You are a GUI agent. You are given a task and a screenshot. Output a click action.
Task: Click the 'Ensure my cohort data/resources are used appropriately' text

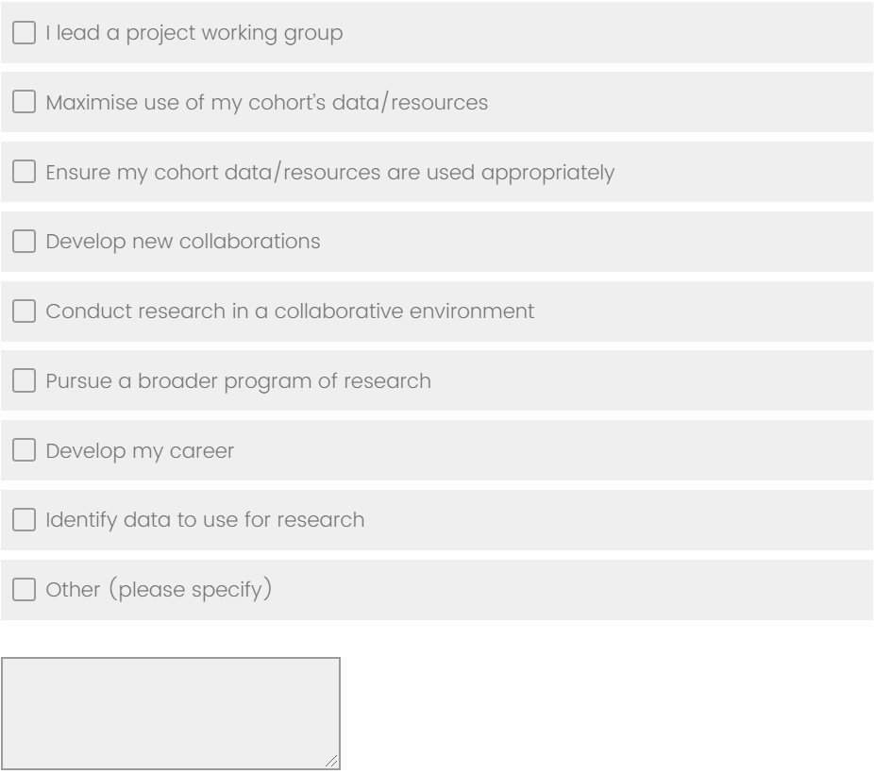(x=329, y=173)
